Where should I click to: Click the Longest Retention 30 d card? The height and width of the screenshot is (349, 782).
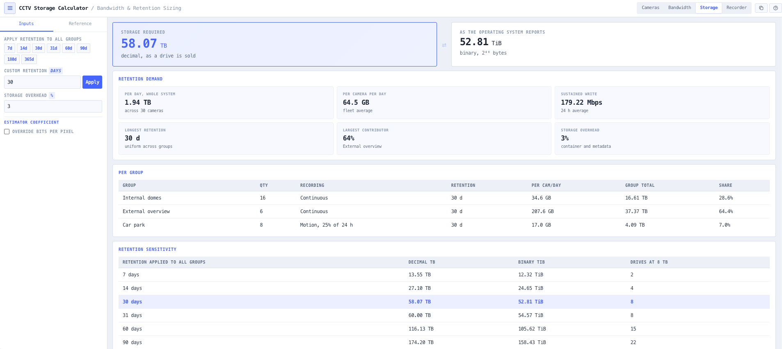point(226,138)
